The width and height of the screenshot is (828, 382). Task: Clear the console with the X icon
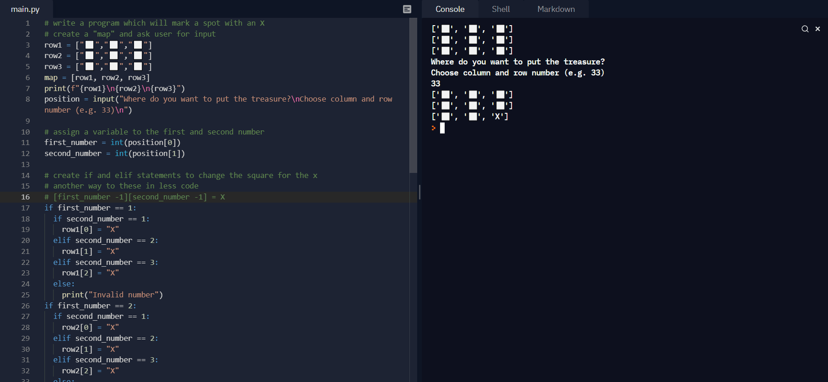pos(817,29)
